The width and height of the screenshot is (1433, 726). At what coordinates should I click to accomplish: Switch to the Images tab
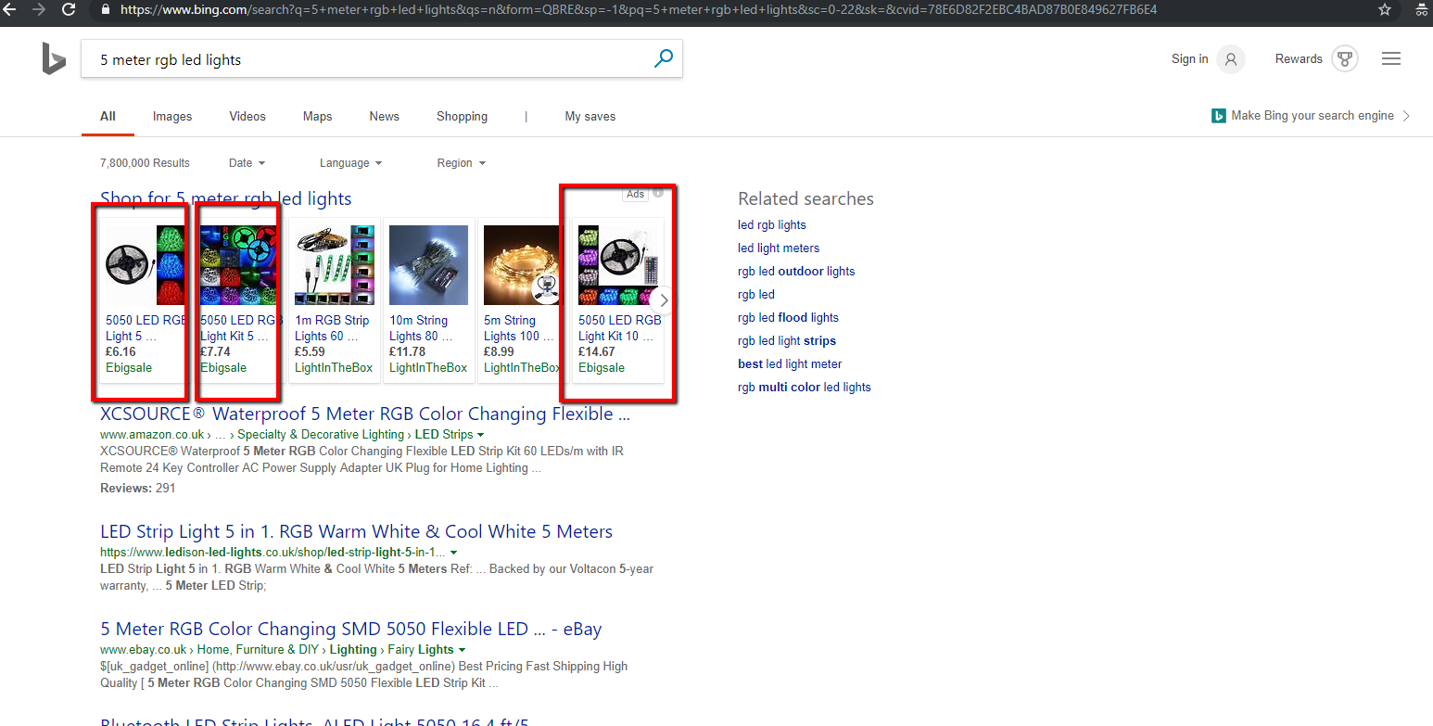172,117
